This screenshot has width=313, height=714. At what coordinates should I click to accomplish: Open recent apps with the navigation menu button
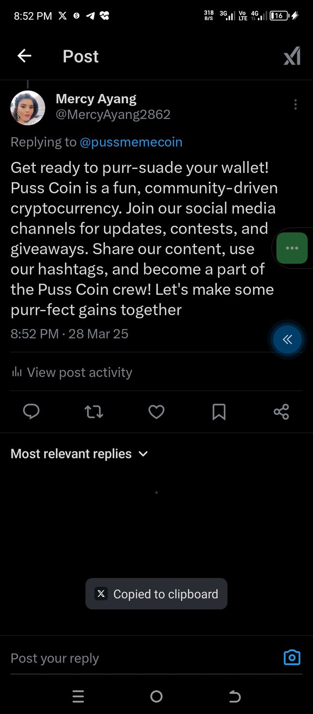78,696
